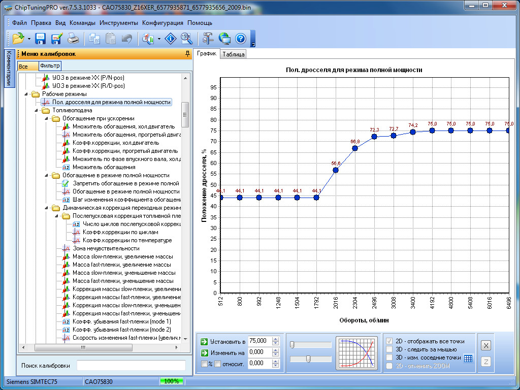Click the open file folder icon
Image resolution: width=520 pixels, height=390 pixels.
point(18,39)
